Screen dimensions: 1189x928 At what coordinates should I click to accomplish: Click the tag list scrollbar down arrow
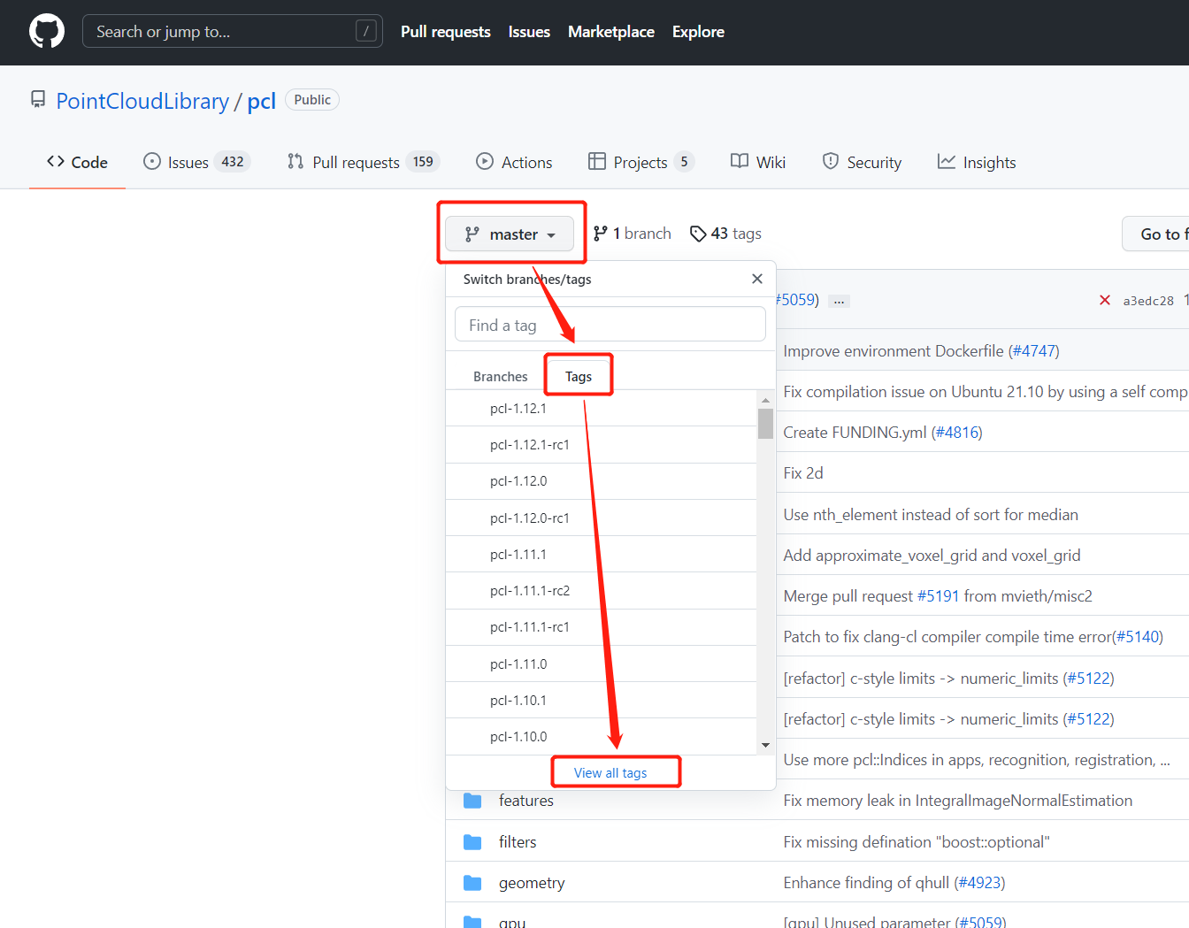[765, 746]
